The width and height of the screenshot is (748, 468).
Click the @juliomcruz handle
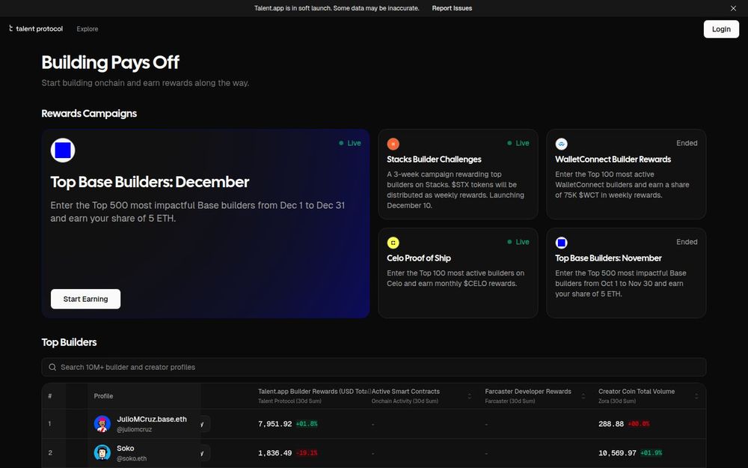135,429
